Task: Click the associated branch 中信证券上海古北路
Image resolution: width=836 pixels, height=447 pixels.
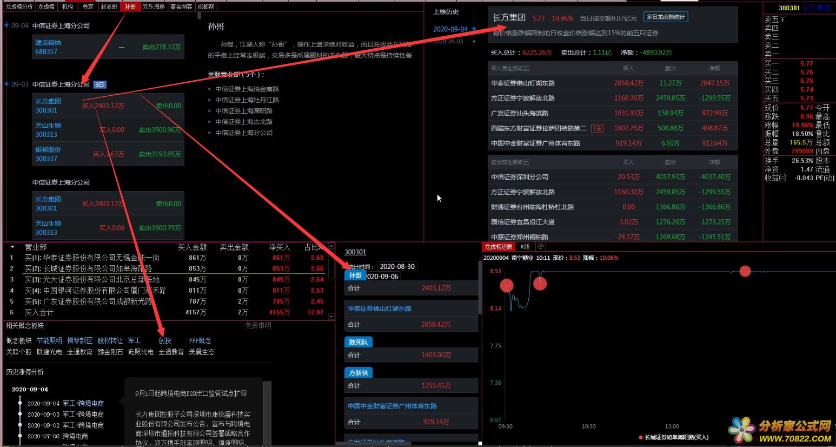Action: [244, 122]
